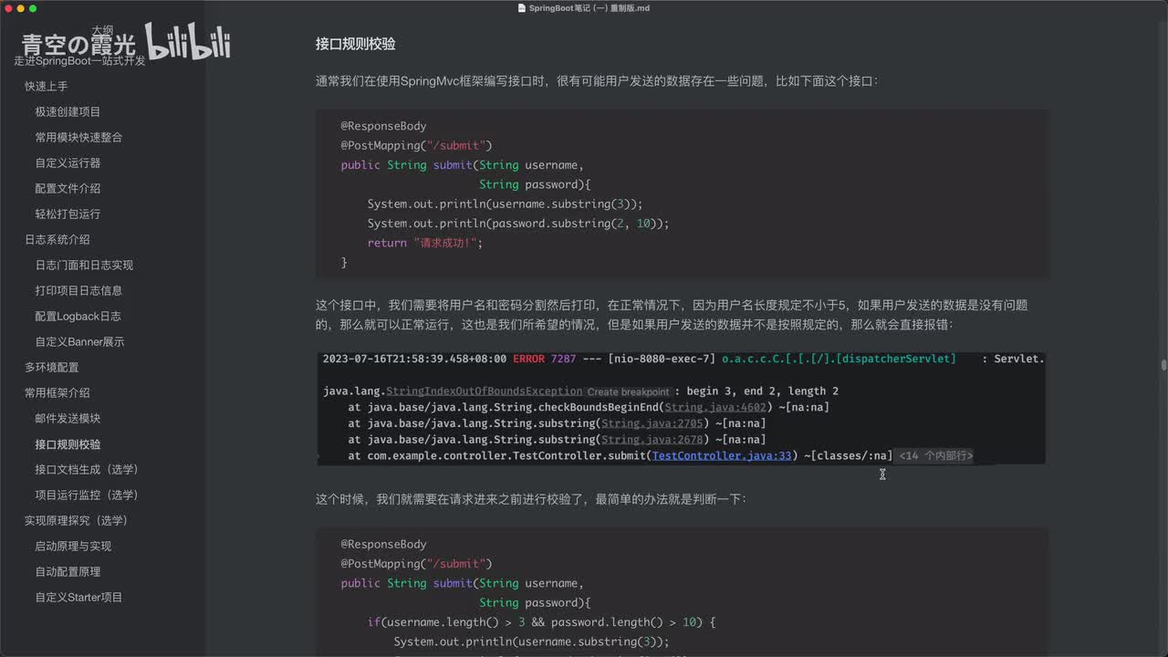Open 项目运行监控（选学） outline item
This screenshot has width=1168, height=657.
point(87,495)
